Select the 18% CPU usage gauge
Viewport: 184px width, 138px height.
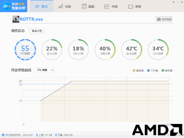tap(79, 50)
